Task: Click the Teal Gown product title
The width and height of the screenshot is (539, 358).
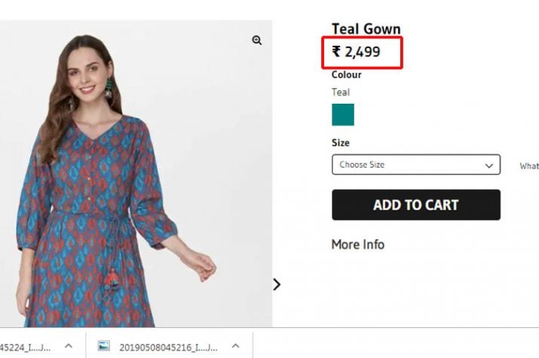Action: [x=366, y=29]
